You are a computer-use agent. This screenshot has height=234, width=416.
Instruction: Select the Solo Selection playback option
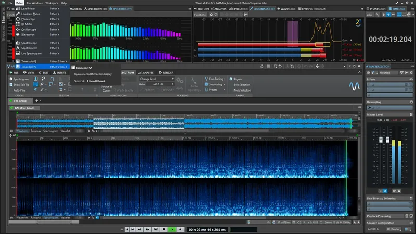pos(242,84)
